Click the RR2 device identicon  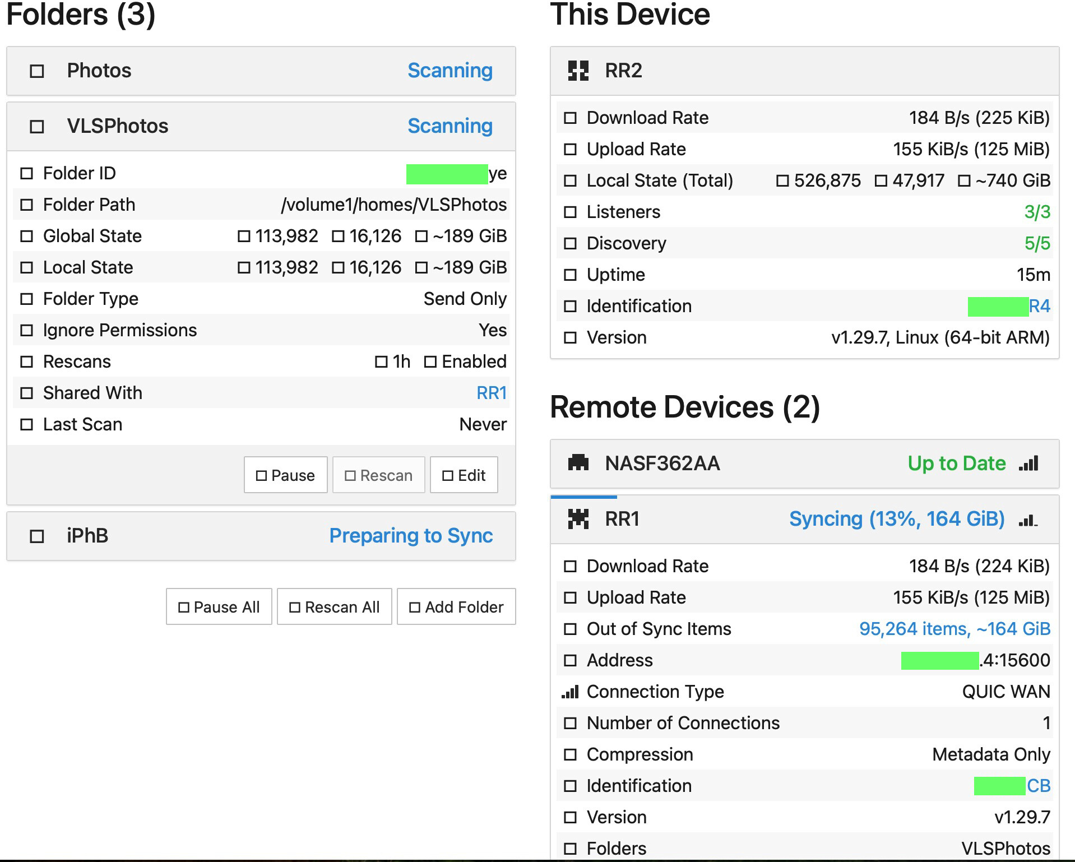(x=578, y=71)
